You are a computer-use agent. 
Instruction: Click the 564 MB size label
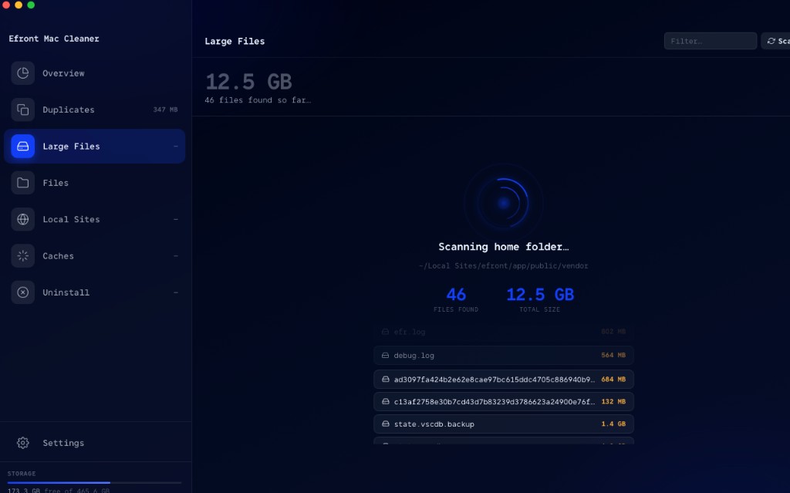[x=613, y=356]
